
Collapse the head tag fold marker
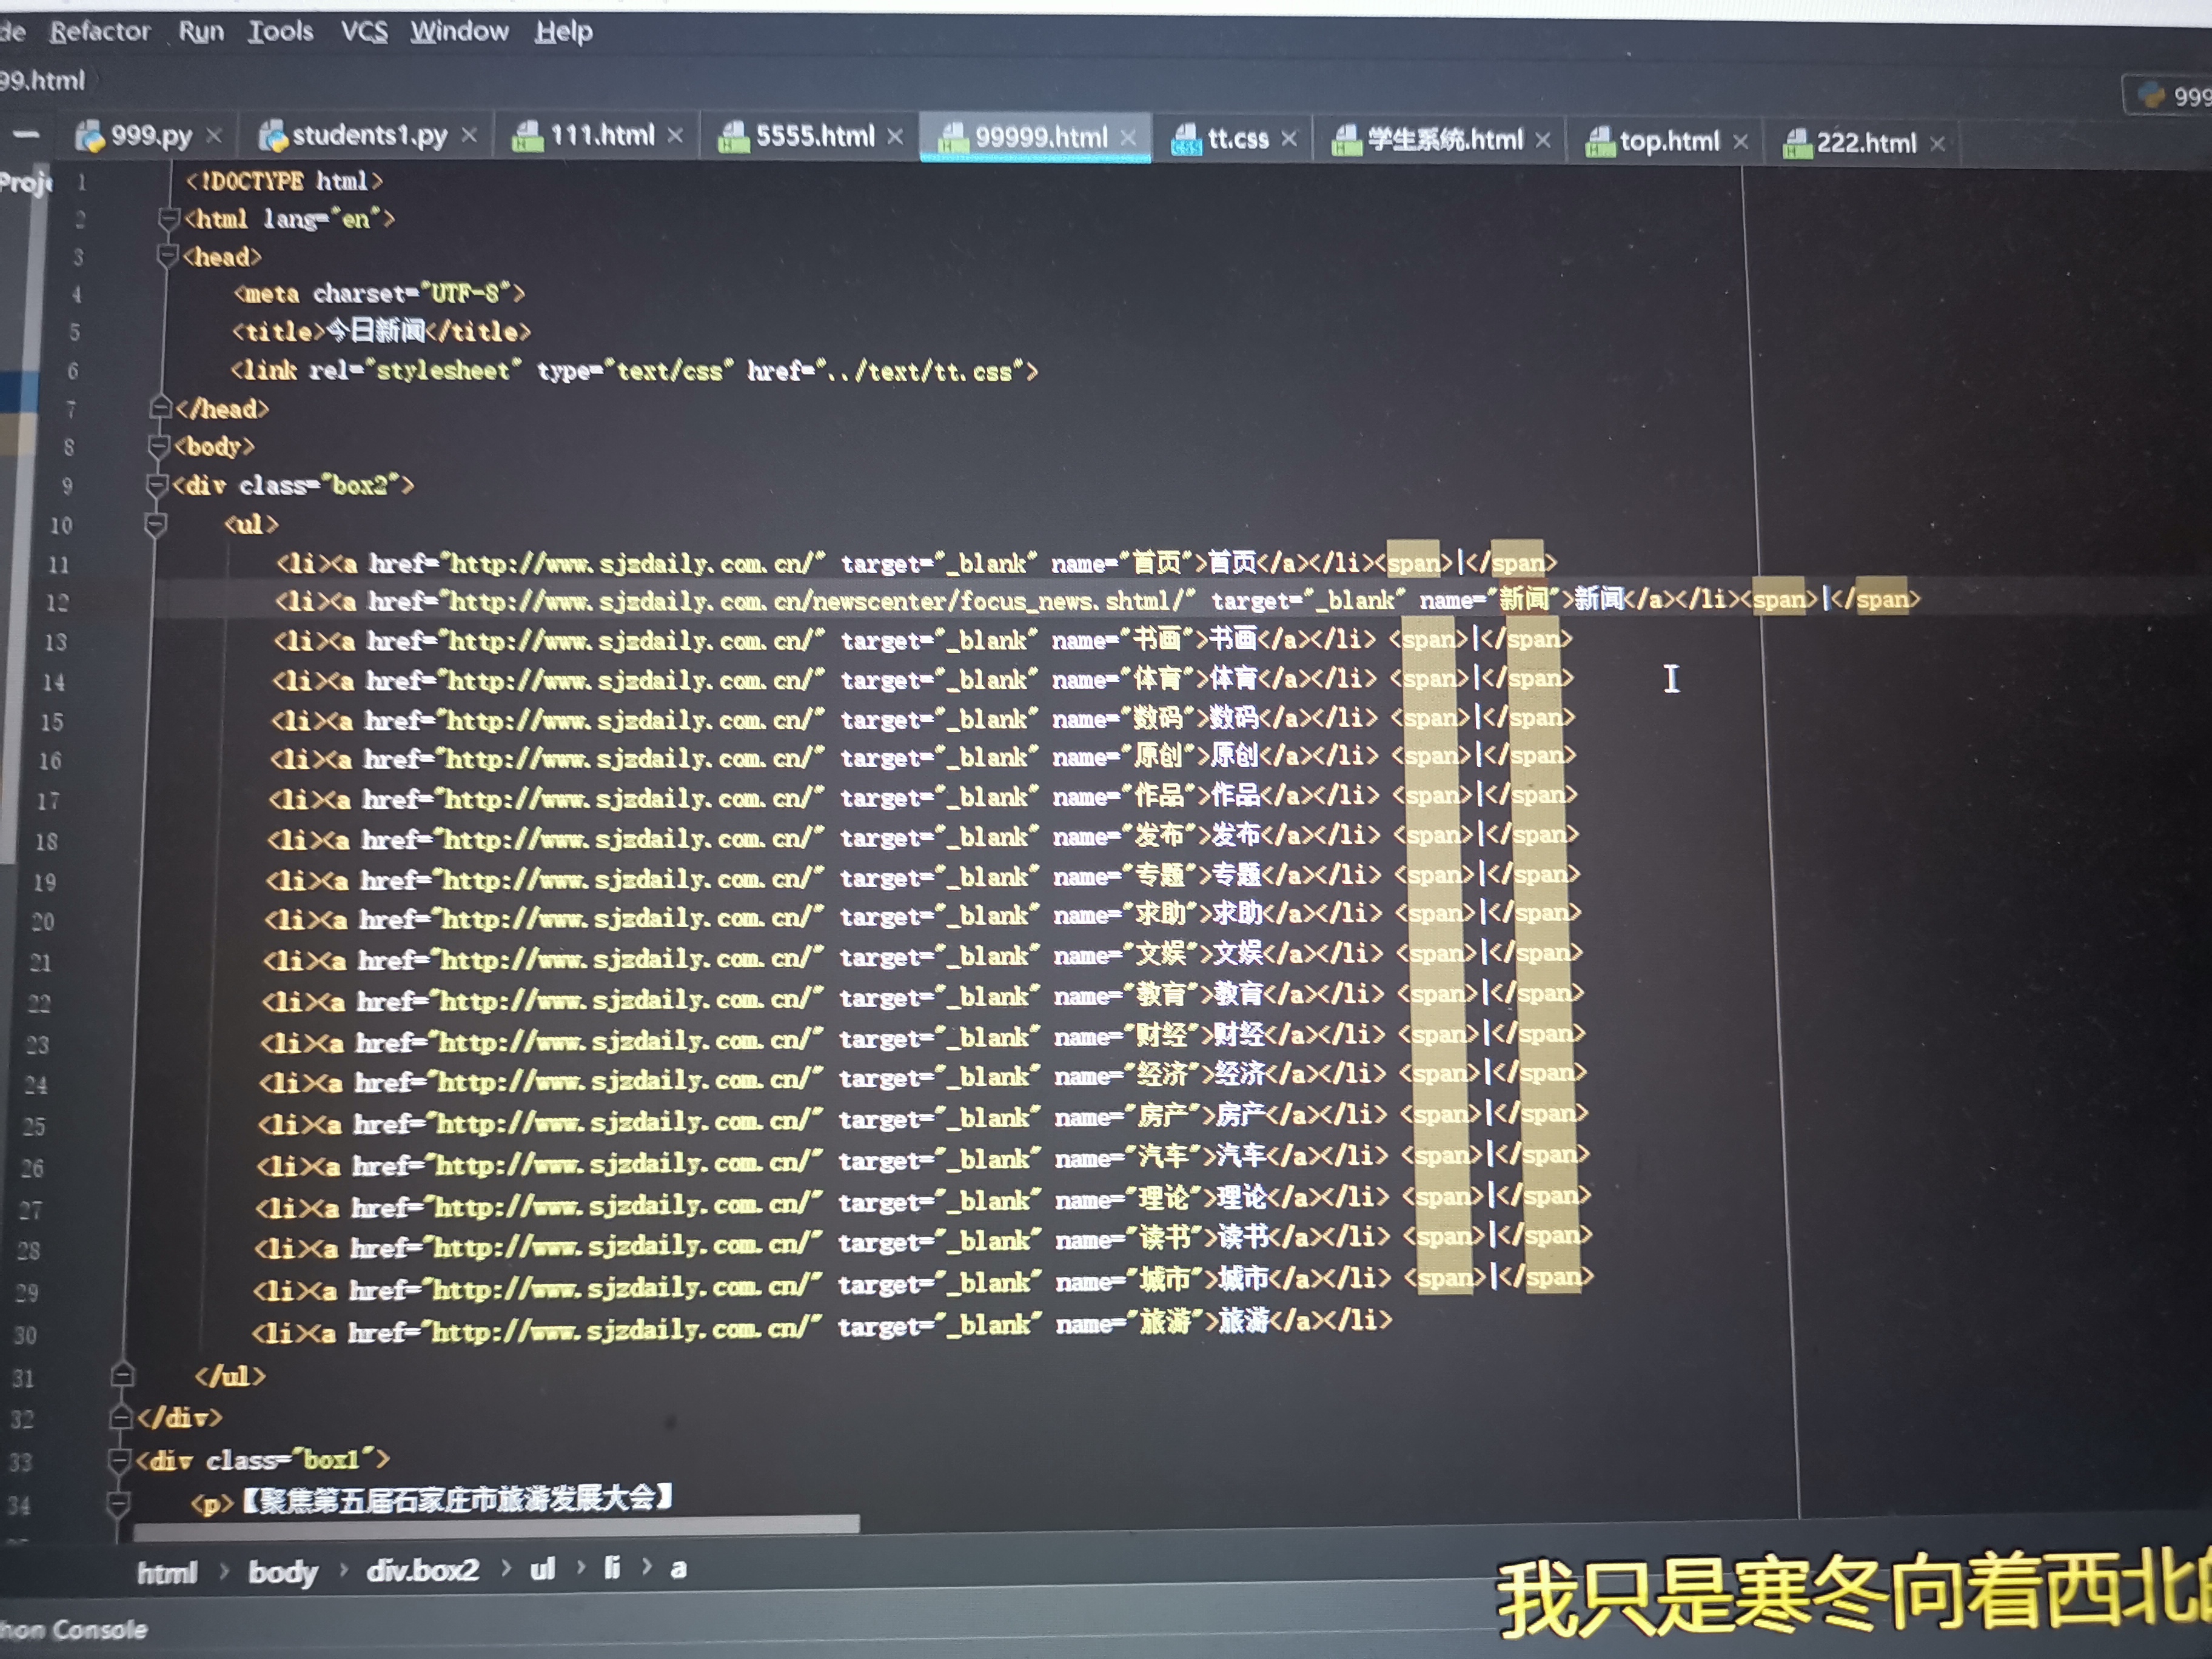[168, 256]
